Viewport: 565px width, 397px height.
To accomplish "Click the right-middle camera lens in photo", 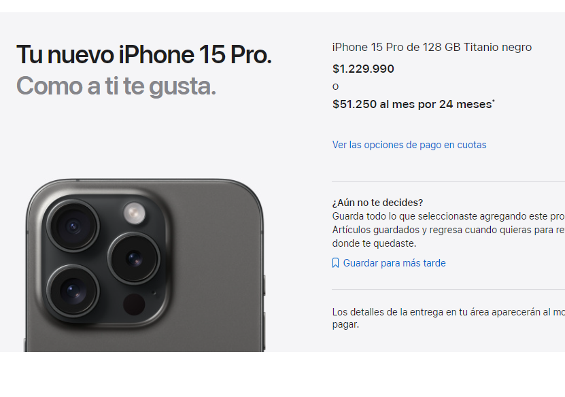I will 134,259.
